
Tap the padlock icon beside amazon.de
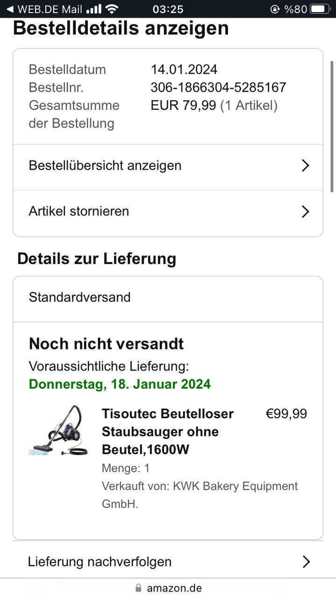tap(138, 588)
